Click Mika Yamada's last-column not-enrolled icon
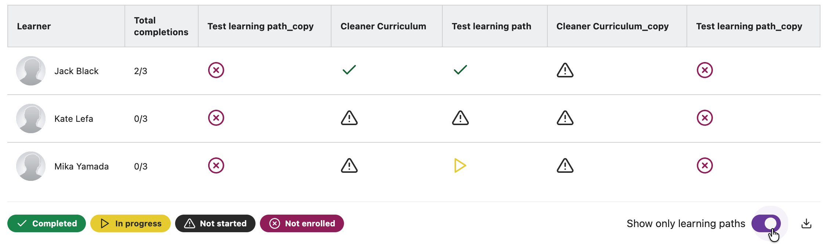The width and height of the screenshot is (826, 248). (x=704, y=165)
